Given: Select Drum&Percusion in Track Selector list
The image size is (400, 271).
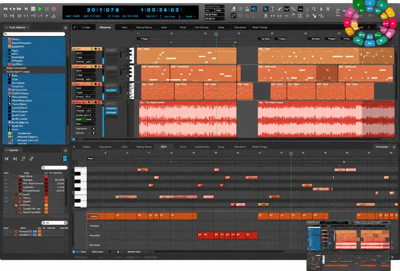Looking at the screenshot, I should 21,43.
